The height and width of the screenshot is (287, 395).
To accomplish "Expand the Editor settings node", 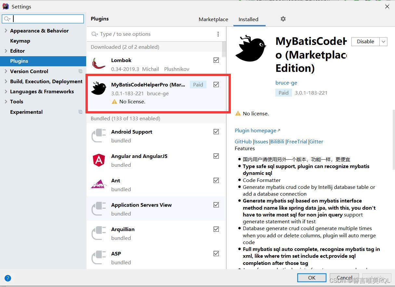I will [6, 51].
